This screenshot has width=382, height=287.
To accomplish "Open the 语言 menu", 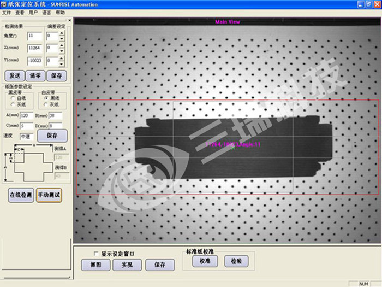I will [46, 13].
